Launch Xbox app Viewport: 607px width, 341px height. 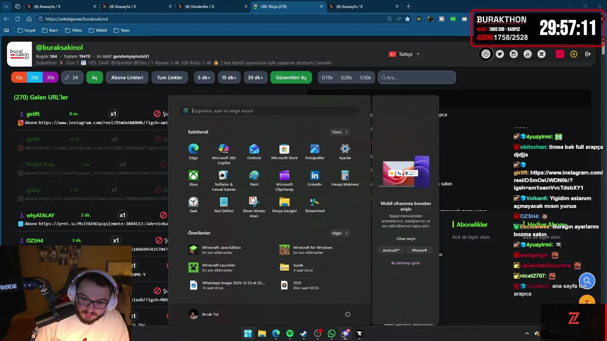(x=193, y=179)
